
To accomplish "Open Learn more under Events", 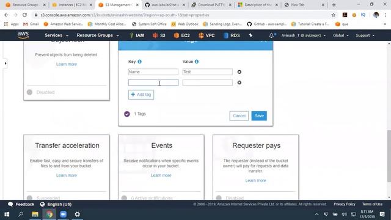I will [x=161, y=175].
